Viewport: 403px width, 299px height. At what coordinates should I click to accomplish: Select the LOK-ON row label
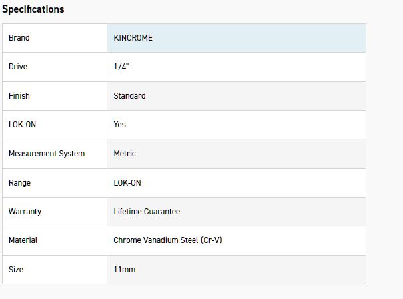tap(22, 125)
